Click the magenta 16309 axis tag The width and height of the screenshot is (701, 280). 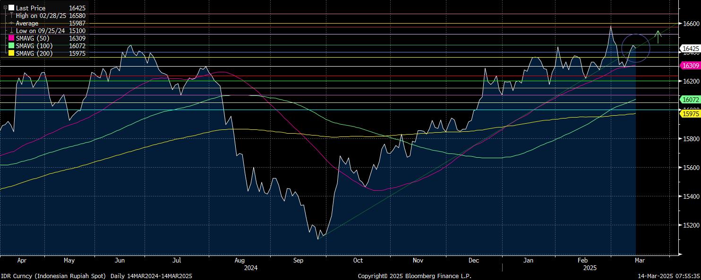(690, 66)
